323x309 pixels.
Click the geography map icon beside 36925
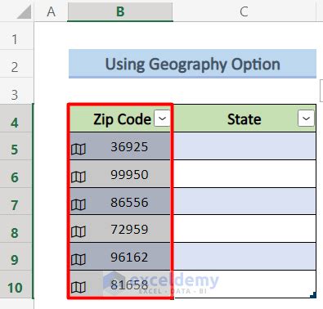(79, 150)
